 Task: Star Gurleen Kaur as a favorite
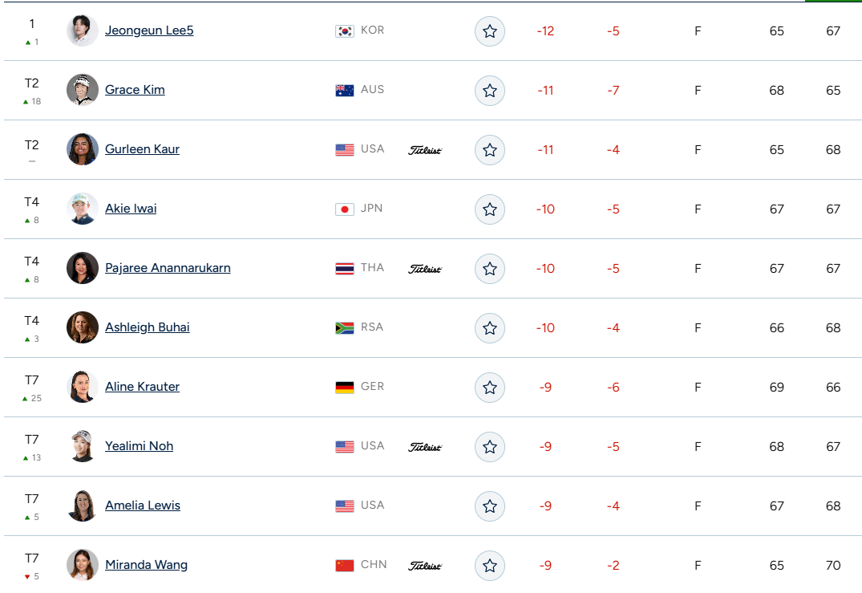click(490, 150)
